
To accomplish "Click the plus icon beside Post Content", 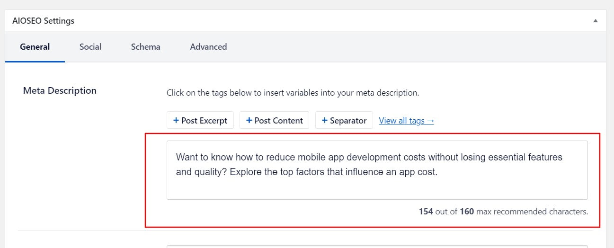I will (249, 120).
